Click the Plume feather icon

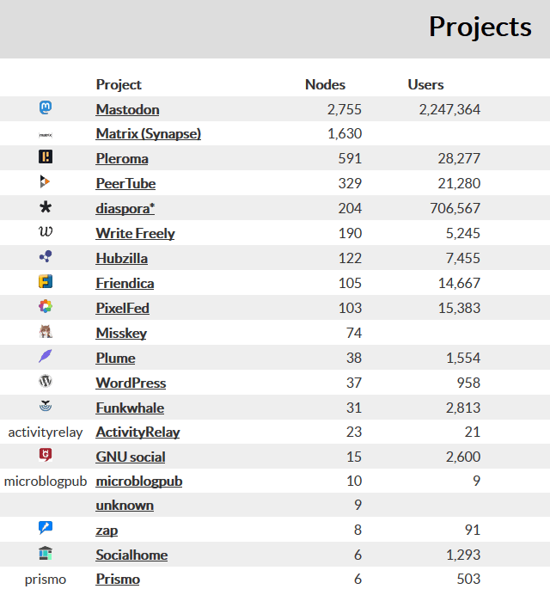click(46, 357)
